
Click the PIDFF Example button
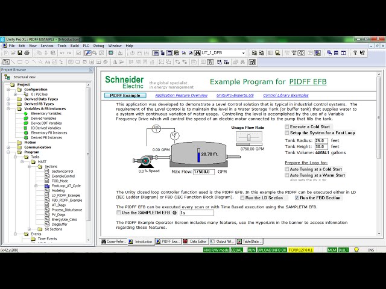tap(125, 95)
